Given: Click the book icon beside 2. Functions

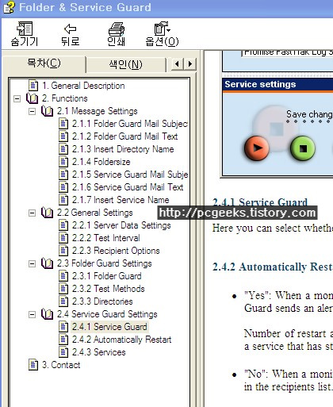Looking at the screenshot, I should tap(33, 98).
